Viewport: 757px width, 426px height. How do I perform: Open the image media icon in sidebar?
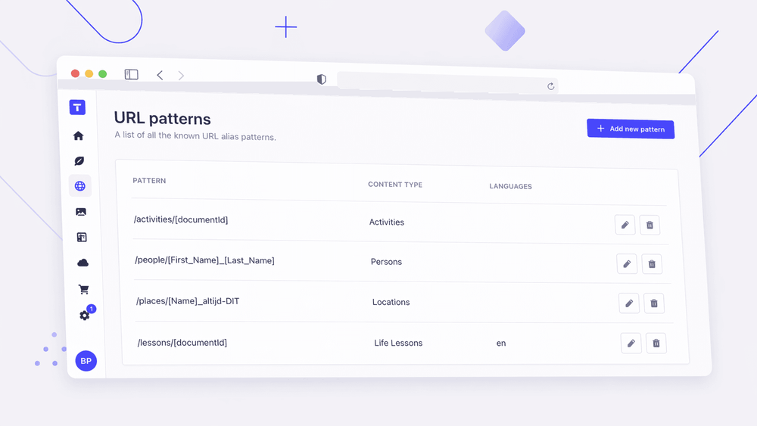pyautogui.click(x=81, y=212)
